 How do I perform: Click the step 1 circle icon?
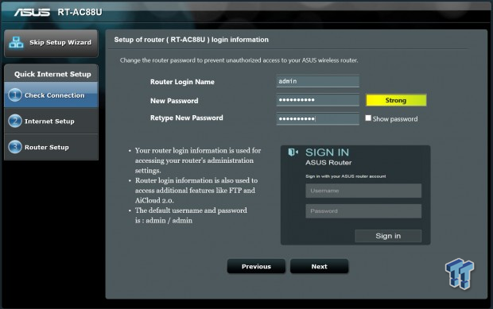pyautogui.click(x=15, y=95)
